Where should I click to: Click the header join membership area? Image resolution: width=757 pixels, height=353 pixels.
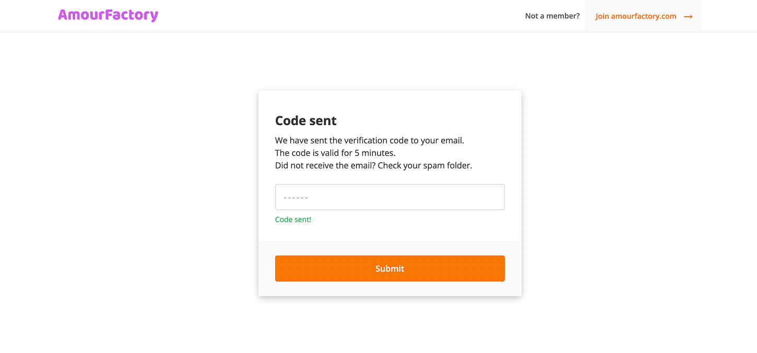pos(643,16)
